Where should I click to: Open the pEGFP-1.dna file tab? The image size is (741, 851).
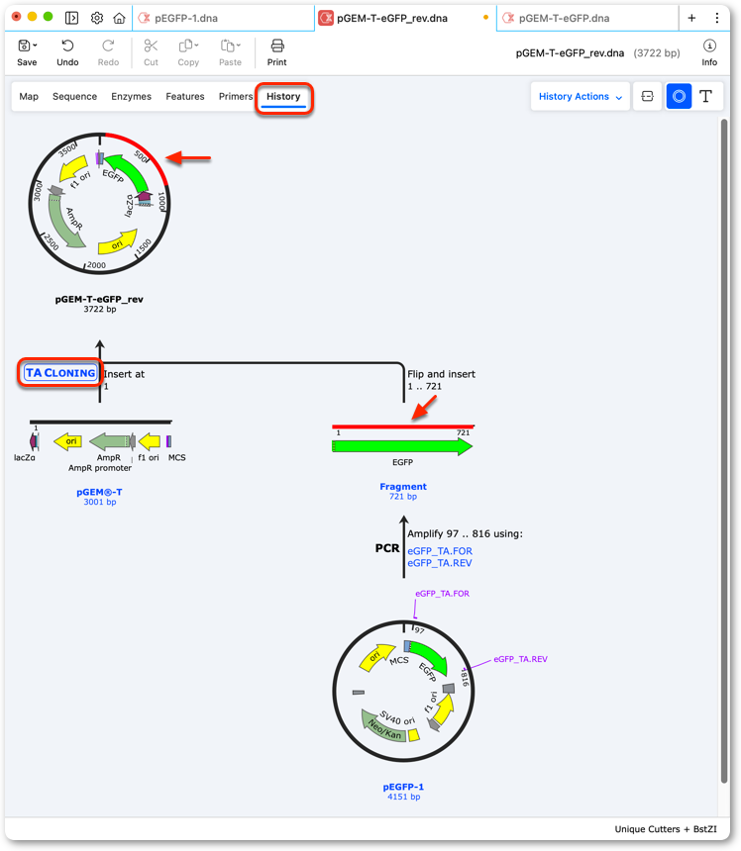point(223,18)
